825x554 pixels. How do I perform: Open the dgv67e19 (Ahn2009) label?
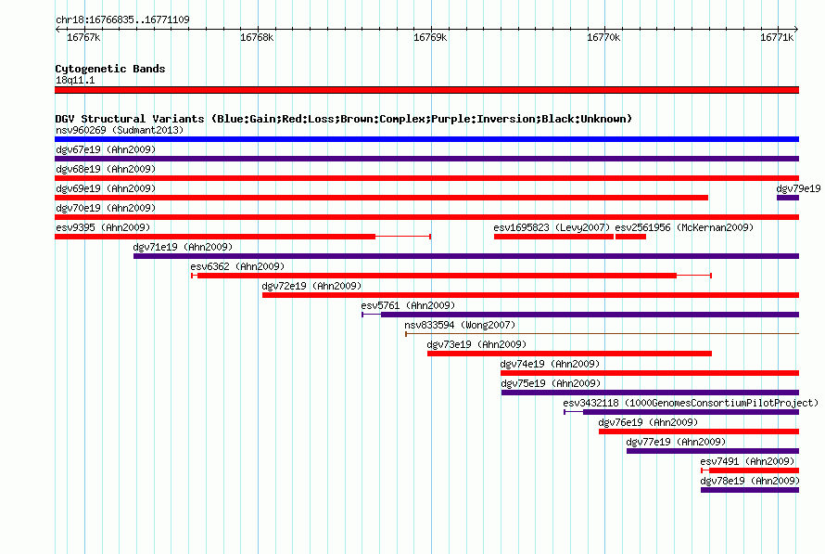click(106, 149)
